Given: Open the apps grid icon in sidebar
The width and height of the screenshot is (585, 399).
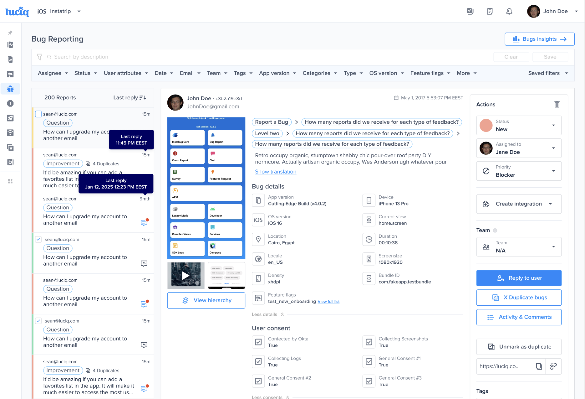Looking at the screenshot, I should coord(10,181).
